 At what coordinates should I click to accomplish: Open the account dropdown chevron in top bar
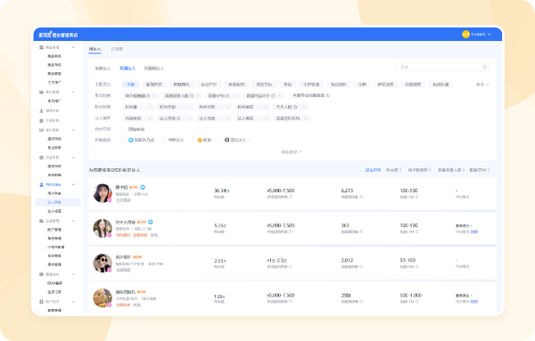490,35
